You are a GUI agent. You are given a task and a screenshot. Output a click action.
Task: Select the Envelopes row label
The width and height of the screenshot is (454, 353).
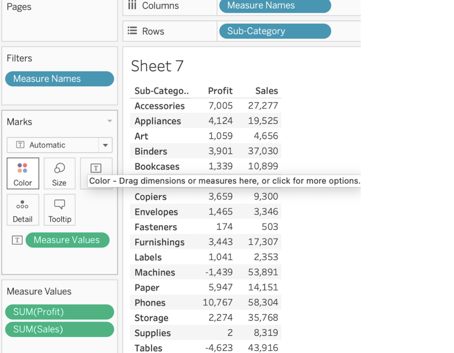click(x=156, y=212)
